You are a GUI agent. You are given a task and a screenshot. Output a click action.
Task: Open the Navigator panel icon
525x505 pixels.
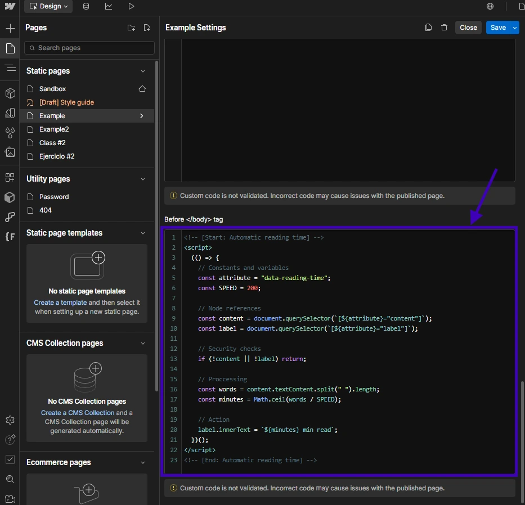(x=10, y=68)
